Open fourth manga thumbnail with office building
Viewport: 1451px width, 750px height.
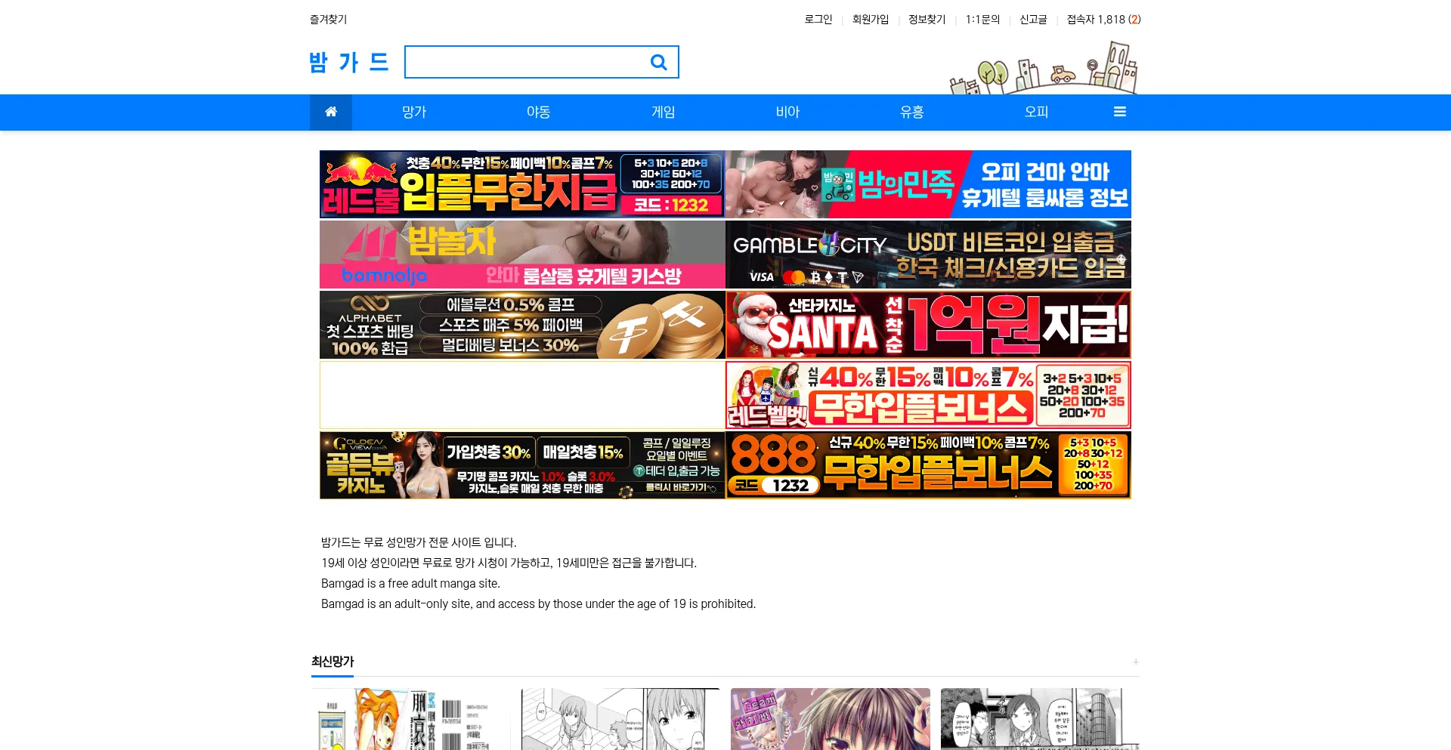click(x=1040, y=719)
